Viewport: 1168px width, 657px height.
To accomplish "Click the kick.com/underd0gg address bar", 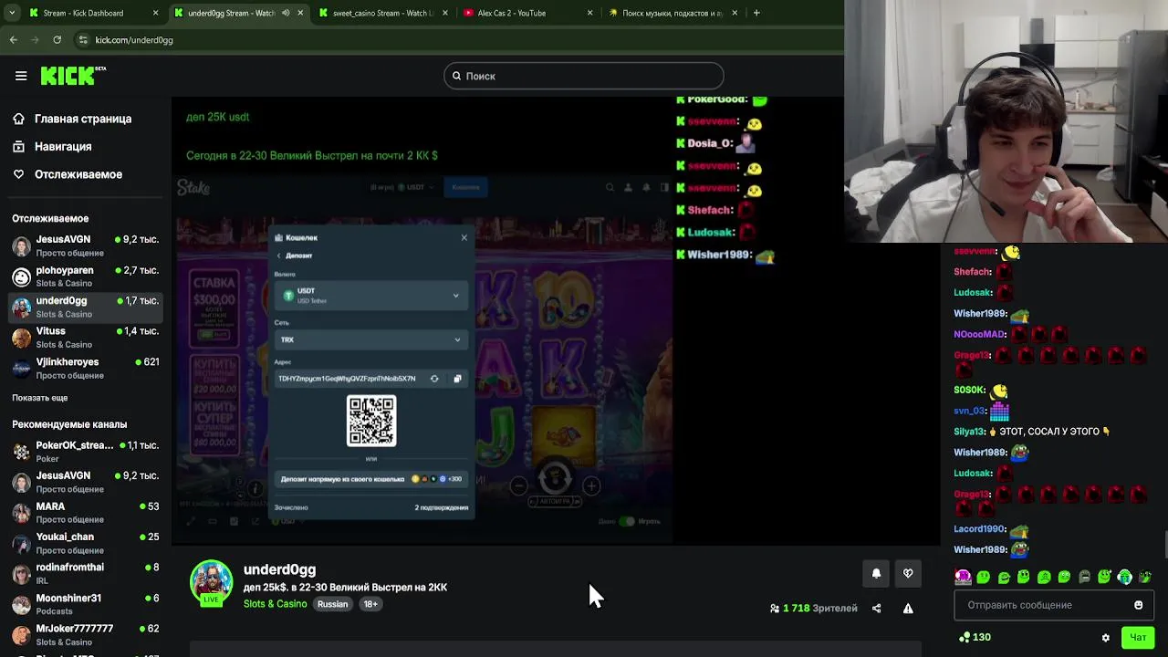I will (x=456, y=40).
